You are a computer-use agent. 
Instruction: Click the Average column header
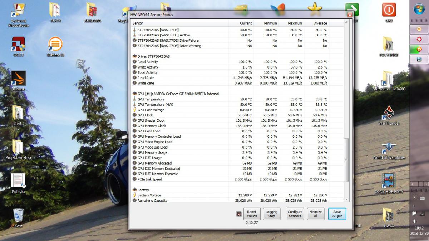[x=316, y=23]
